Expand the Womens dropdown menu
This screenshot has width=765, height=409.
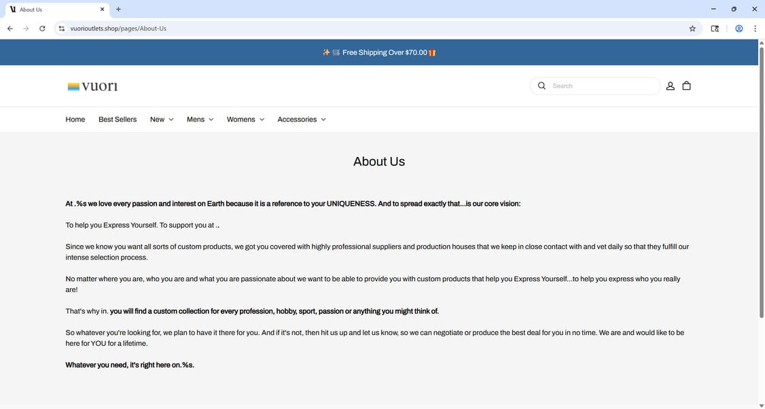(x=245, y=120)
